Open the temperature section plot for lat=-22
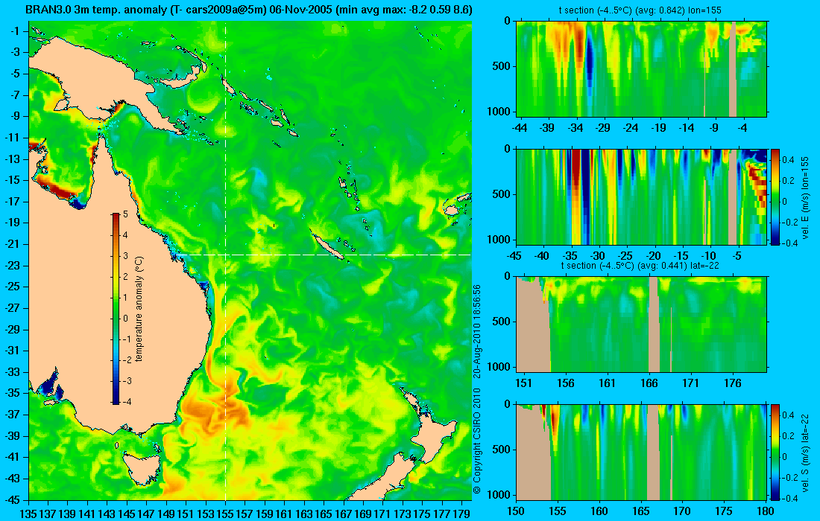820x521 pixels. tap(642, 325)
